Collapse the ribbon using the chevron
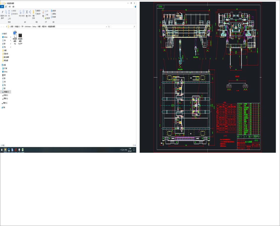Image resolution: width=280 pixels, height=226 pixels. (x=134, y=7)
